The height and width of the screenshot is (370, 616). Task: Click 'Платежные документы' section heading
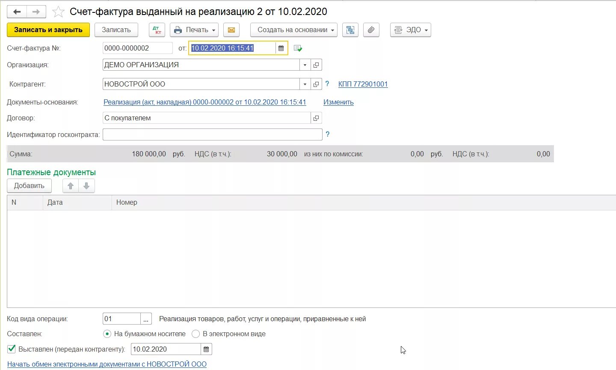pyautogui.click(x=51, y=173)
